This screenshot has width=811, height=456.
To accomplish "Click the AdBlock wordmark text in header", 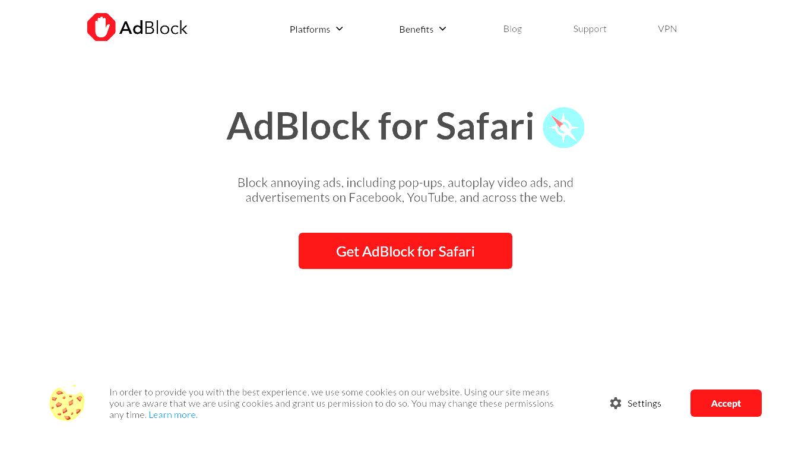I will coord(153,28).
